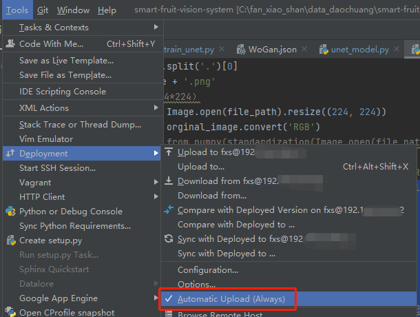Click upload arrow icon for Upload to fxs
420x317 pixels.
point(169,152)
